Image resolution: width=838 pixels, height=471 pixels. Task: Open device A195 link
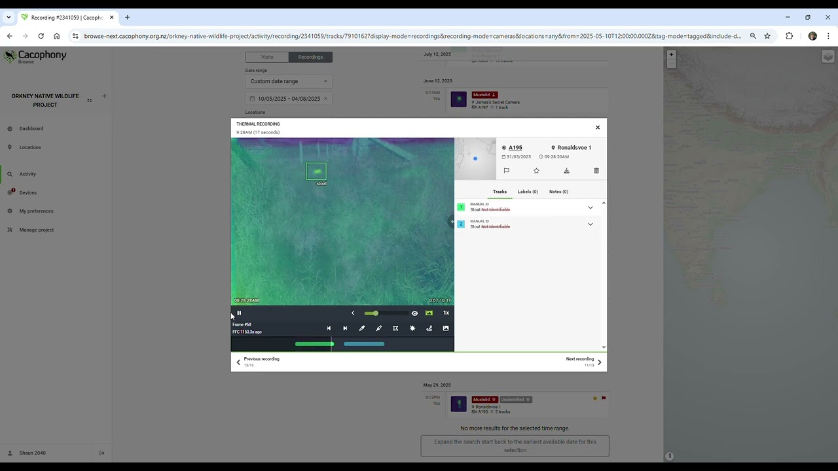pos(515,148)
